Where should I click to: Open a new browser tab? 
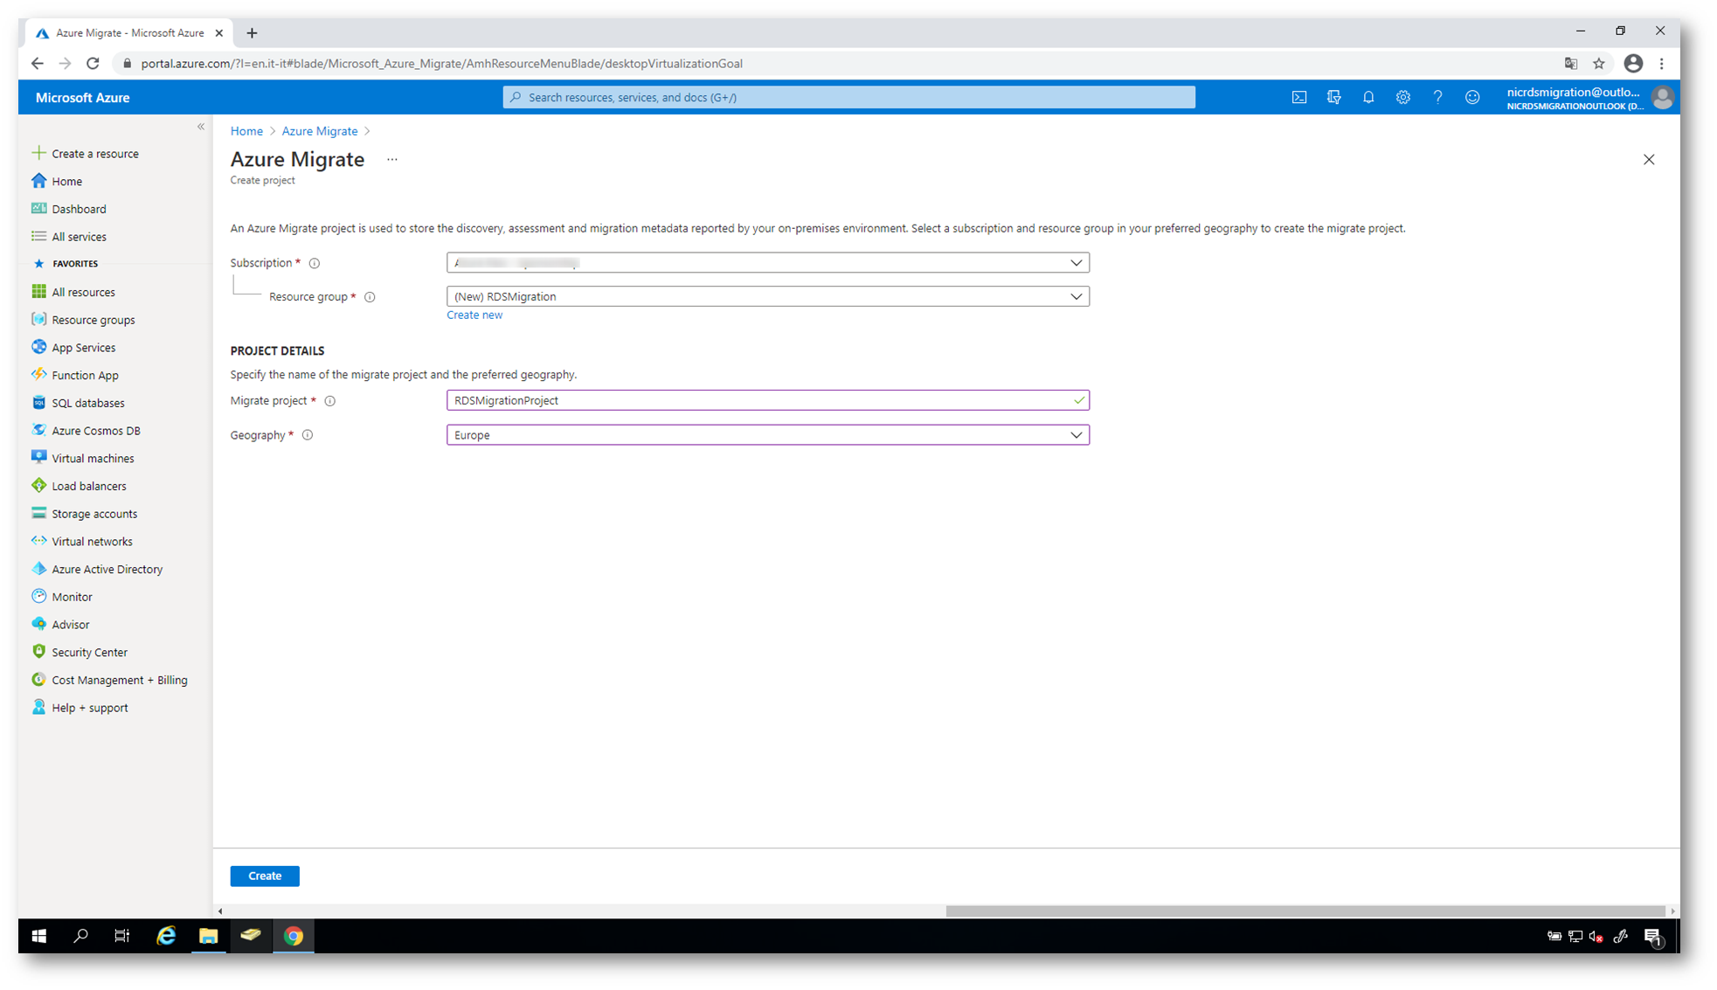(252, 33)
